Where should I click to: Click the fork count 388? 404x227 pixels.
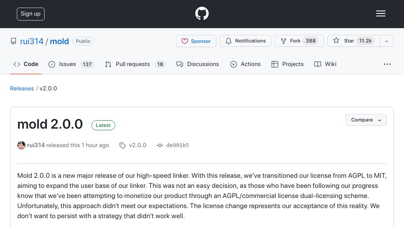click(x=311, y=41)
